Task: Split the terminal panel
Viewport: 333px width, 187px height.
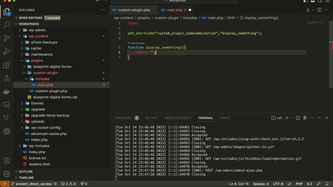Action: (x=298, y=118)
